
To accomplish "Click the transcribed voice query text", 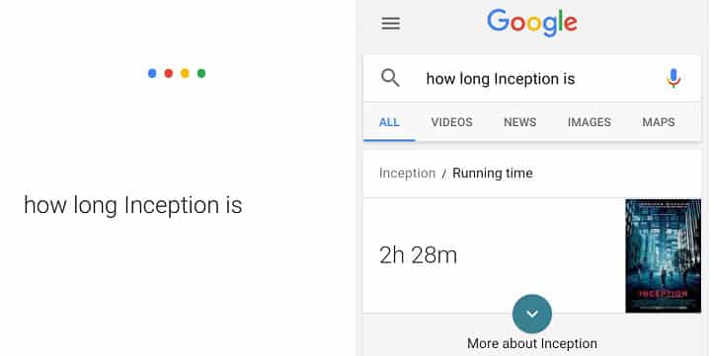I will pyautogui.click(x=133, y=206).
